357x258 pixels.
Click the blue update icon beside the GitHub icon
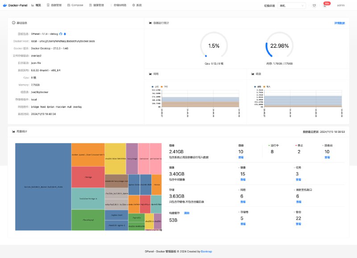65,33
